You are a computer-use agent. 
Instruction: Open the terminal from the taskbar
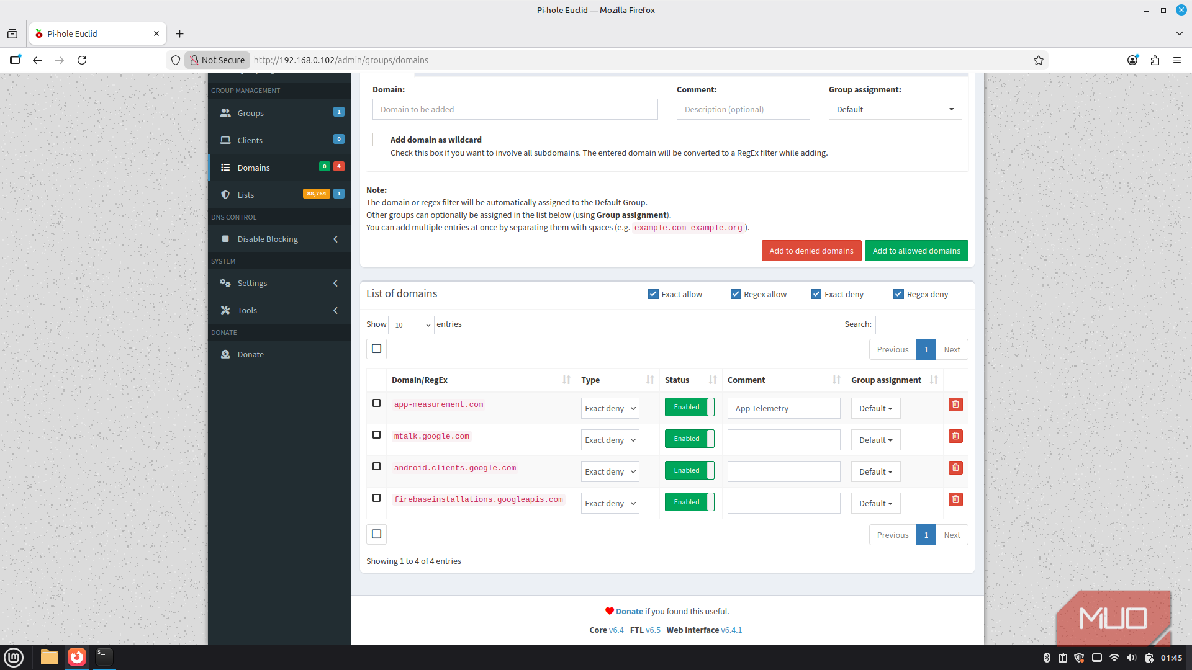click(104, 657)
